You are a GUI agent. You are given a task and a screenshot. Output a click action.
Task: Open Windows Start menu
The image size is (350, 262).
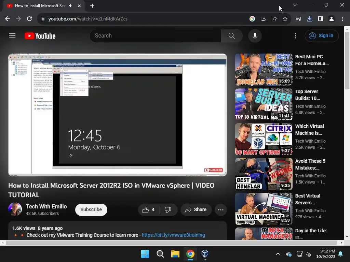tap(145, 254)
